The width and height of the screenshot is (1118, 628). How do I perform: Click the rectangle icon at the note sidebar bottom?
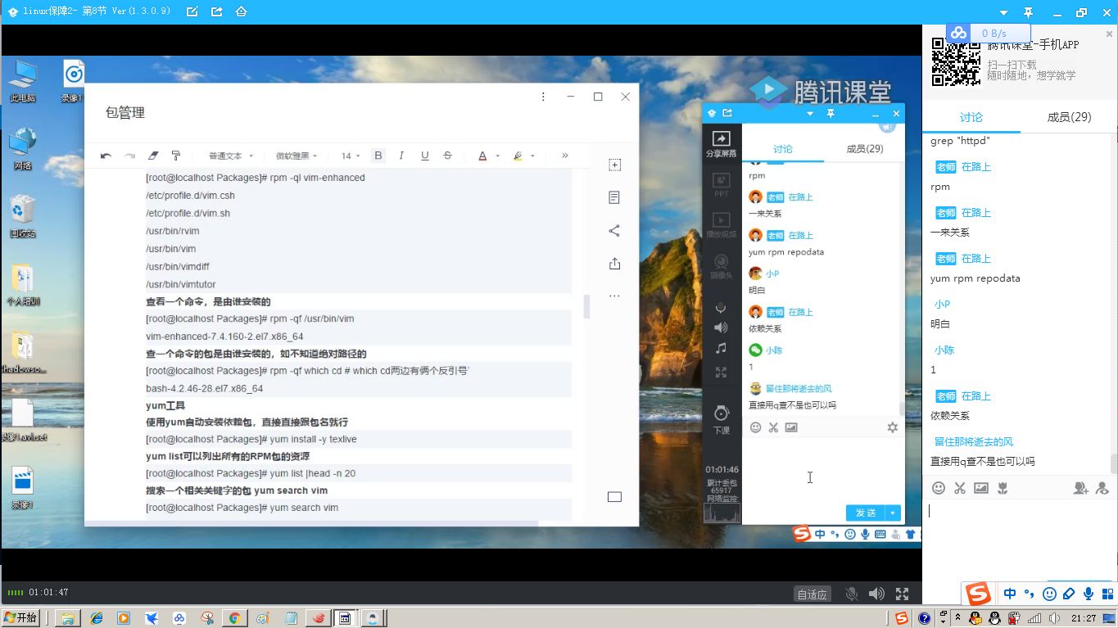(x=614, y=497)
